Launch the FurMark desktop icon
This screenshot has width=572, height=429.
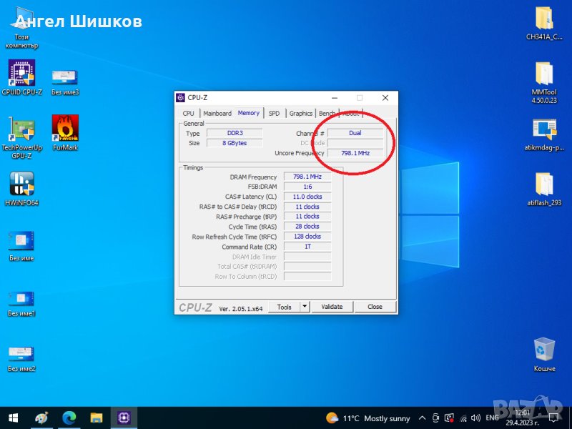(65, 129)
